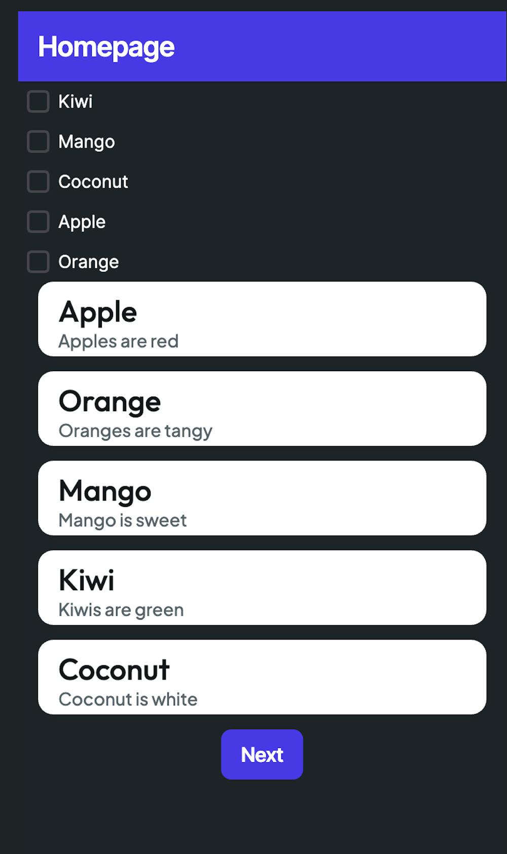Viewport: 507px width, 854px height.
Task: Click the "Mango is sweet" text
Action: pos(123,520)
